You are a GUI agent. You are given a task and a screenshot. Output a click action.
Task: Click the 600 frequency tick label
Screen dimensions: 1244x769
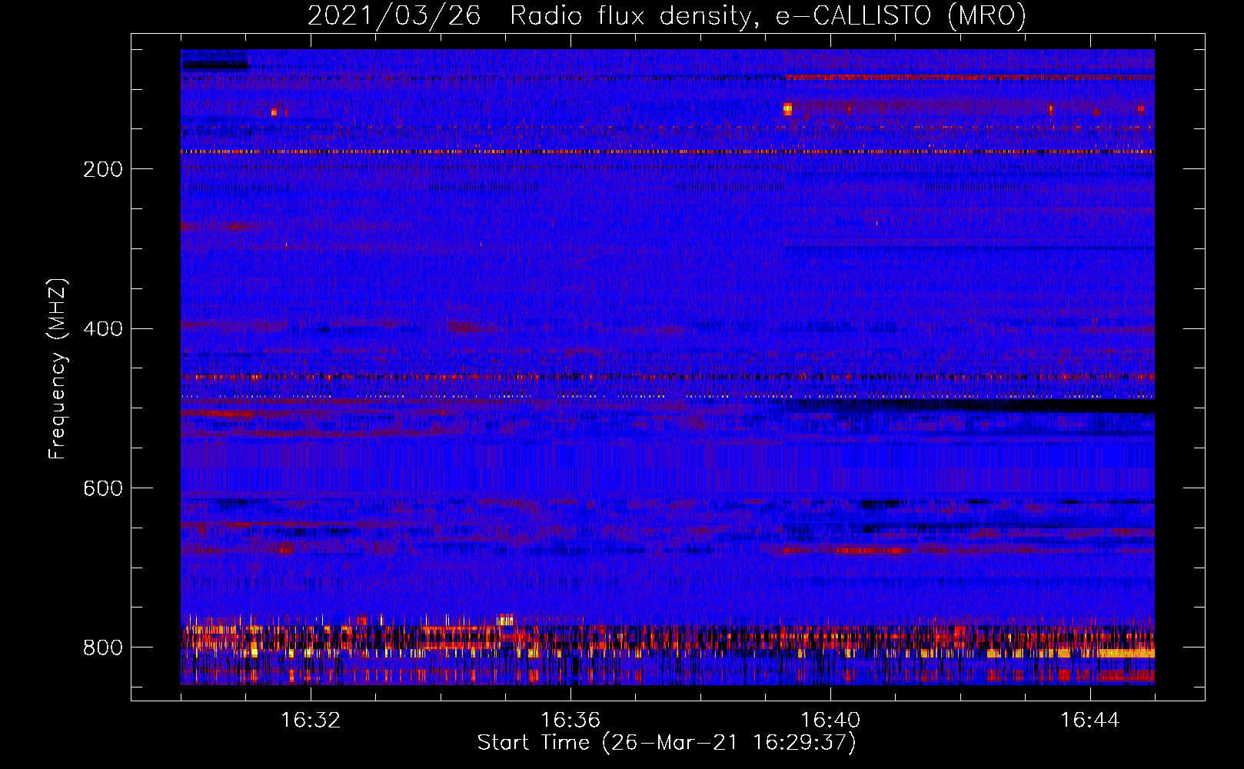pos(103,489)
